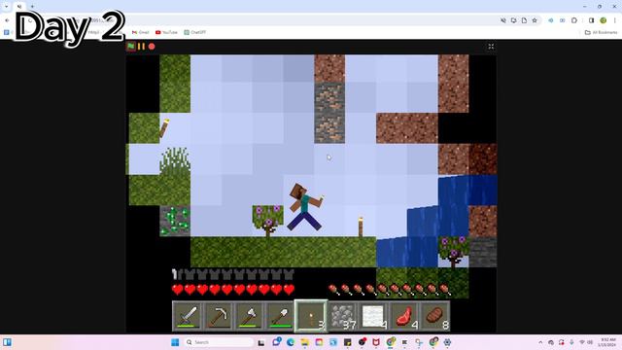Show hidden system tray icons
Viewport: 622px width, 350px height.
(540, 342)
